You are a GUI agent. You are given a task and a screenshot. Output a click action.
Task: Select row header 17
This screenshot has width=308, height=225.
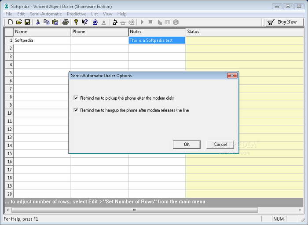point(9,170)
